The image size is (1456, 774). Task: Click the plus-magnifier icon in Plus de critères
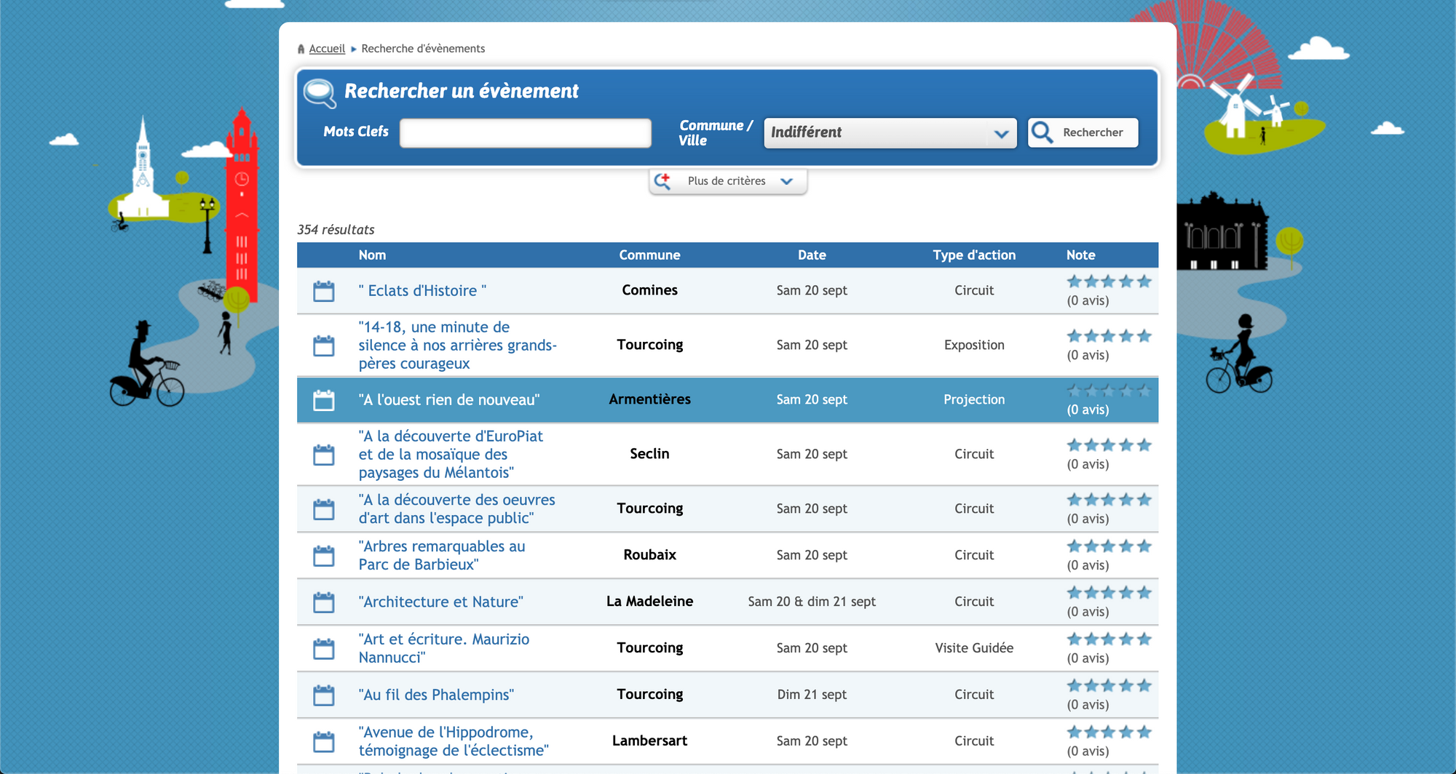[662, 181]
